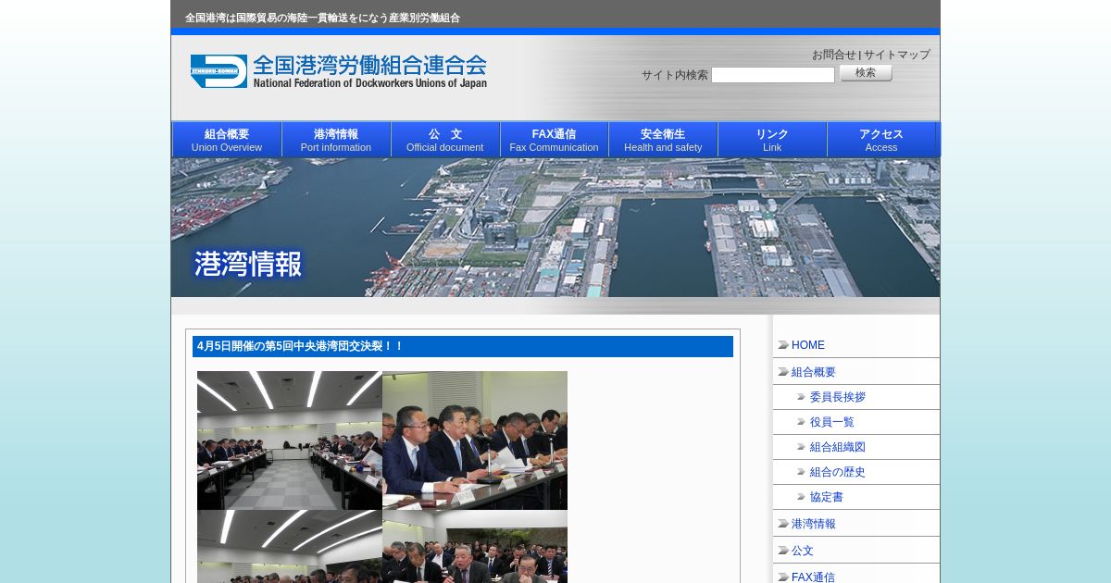This screenshot has width=1111, height=583.
Task: Open the アクセス Access menu
Action: 881,140
